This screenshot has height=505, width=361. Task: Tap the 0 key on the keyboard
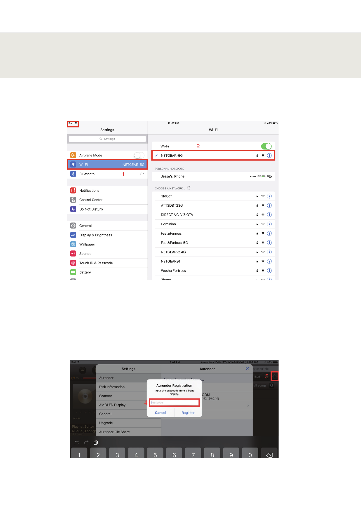(250, 453)
